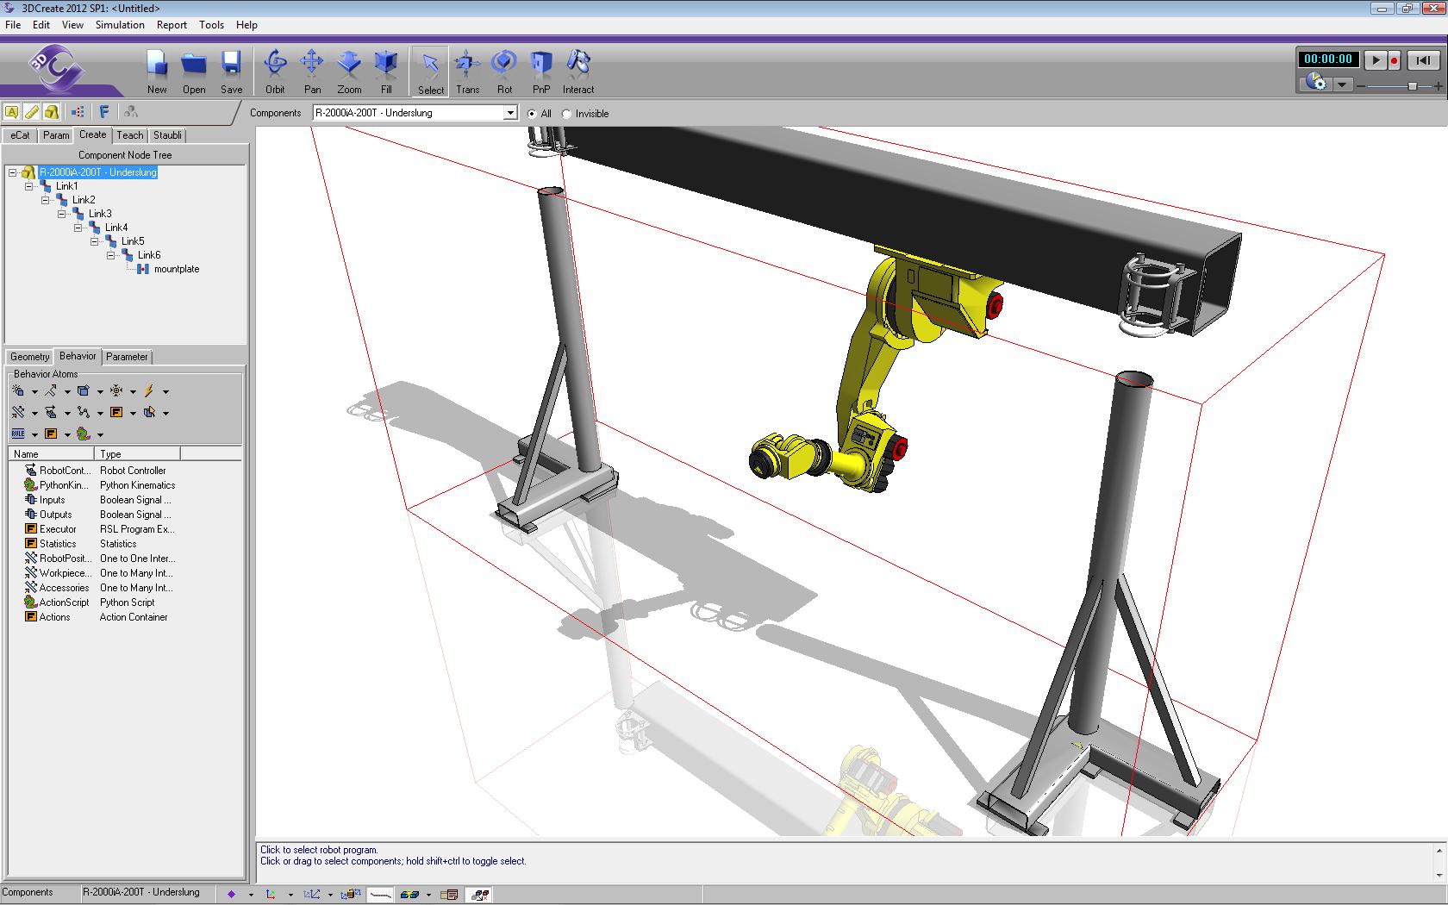Collapse the Link3 tree node
1448x905 pixels.
[62, 214]
